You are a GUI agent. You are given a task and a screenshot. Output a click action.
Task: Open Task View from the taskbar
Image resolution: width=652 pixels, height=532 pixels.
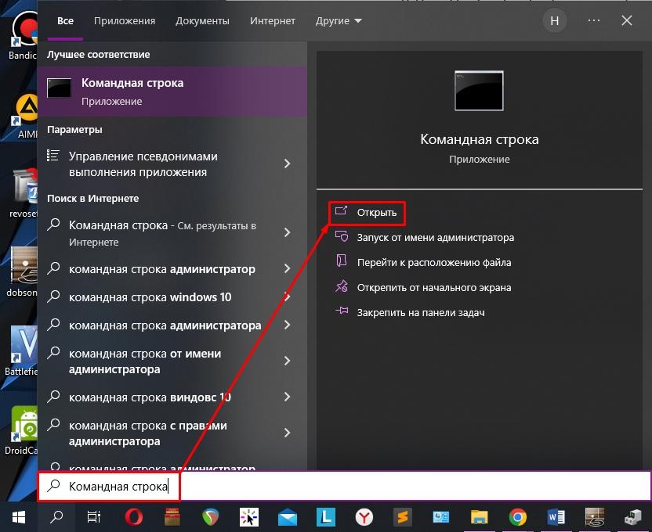pyautogui.click(x=93, y=517)
